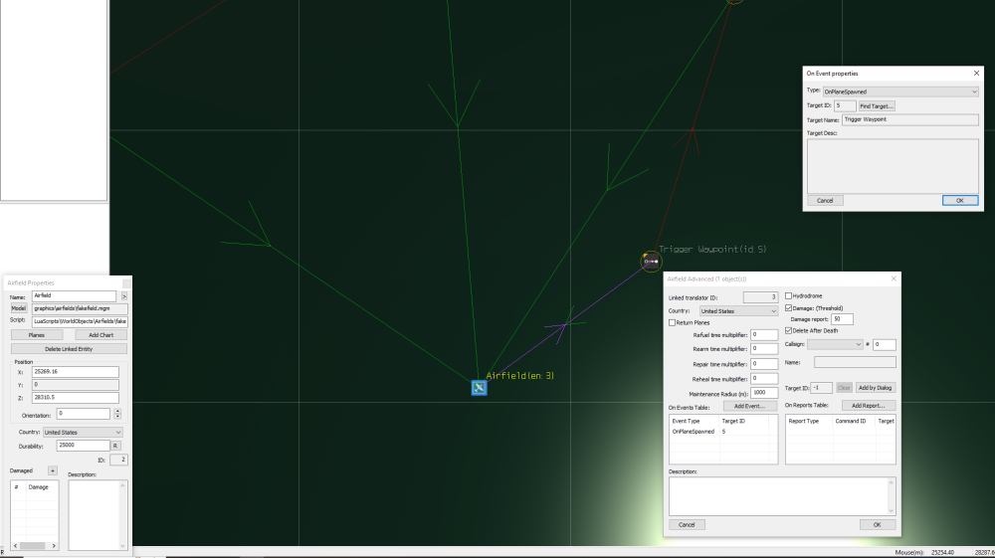
Task: Click the Trigger Waypoint node icon on the map
Action: 651,262
